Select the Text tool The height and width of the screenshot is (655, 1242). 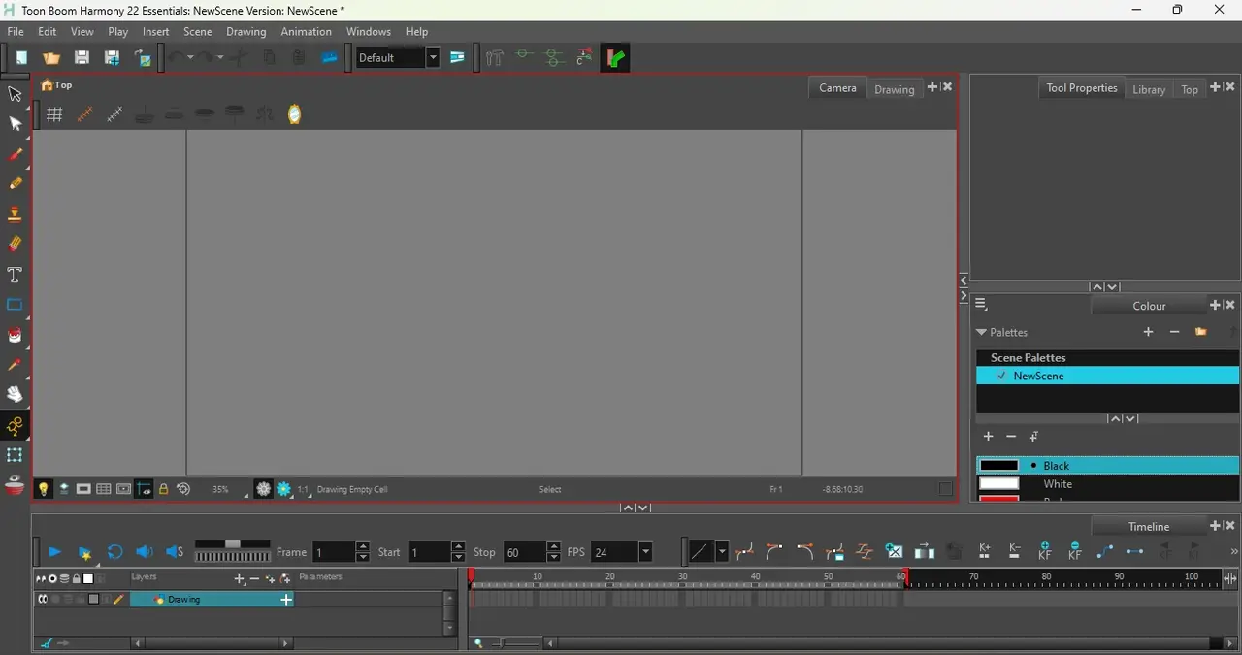[15, 275]
